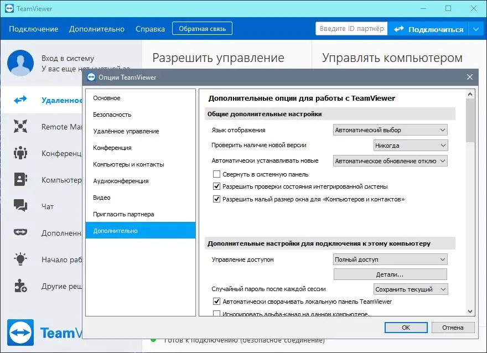Uncheck Автоматически сворачивать локальную панель TeamViewer

[x=217, y=302]
